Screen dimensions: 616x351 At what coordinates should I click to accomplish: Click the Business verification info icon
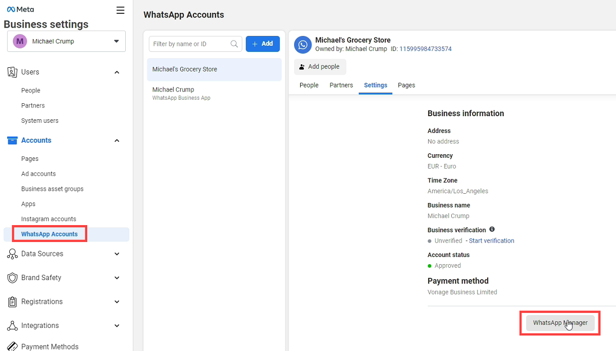(x=492, y=229)
